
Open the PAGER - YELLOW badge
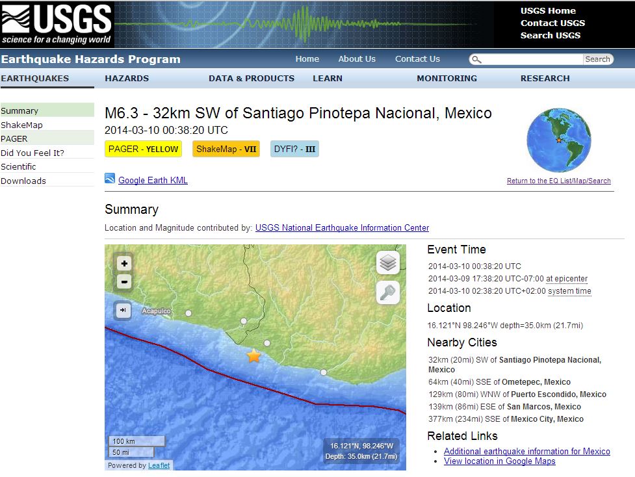143,149
